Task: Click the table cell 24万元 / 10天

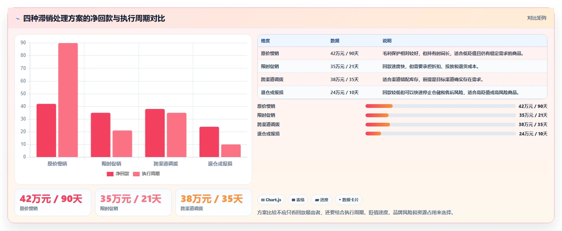Action: pos(345,93)
